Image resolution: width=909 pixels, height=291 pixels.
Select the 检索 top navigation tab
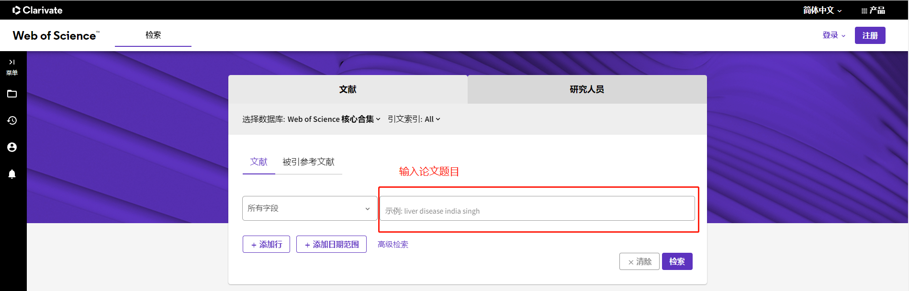coord(153,35)
